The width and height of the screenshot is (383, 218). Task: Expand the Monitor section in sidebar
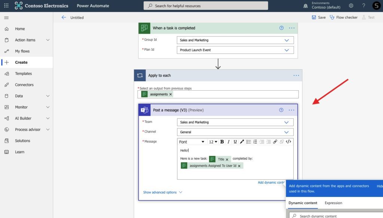pos(48,107)
